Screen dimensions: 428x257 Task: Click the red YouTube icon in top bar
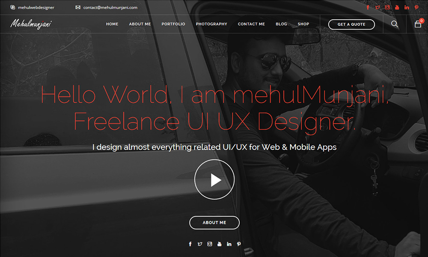(397, 7)
